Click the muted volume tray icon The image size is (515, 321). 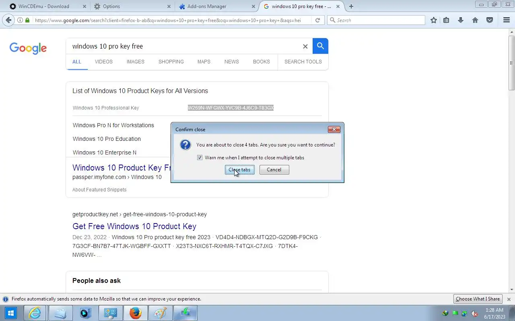[474, 313]
